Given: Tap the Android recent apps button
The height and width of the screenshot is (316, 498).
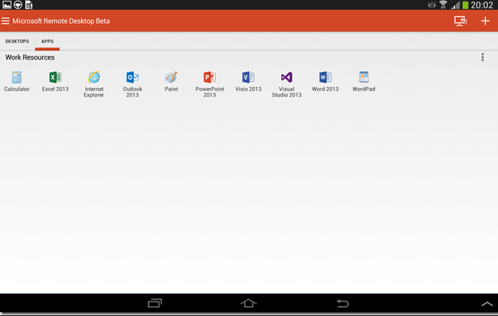Looking at the screenshot, I should point(155,303).
